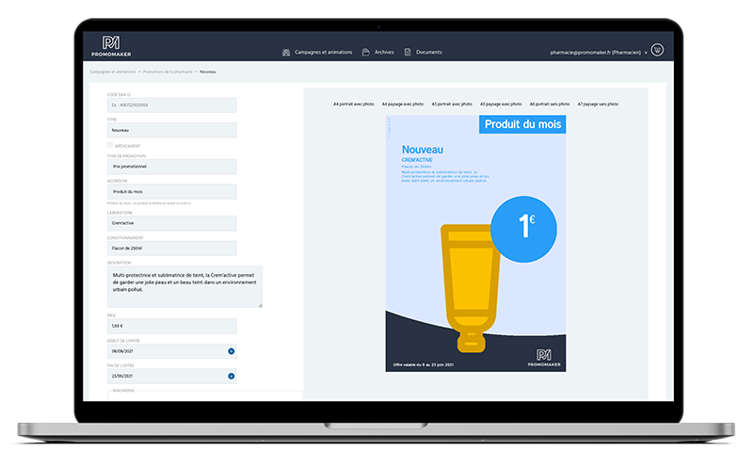Screen dimensions: 753x467
Task: Click the Documents page icon
Action: (x=408, y=52)
